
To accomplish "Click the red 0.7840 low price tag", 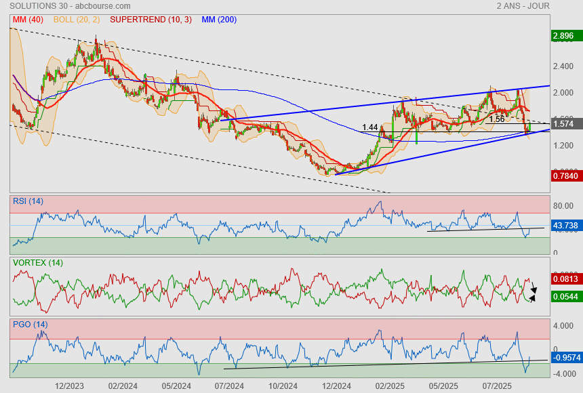I will (x=565, y=176).
